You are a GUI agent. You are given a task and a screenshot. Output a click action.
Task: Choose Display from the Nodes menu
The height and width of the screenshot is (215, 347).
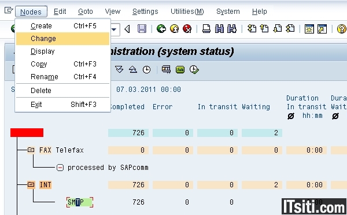63,51
